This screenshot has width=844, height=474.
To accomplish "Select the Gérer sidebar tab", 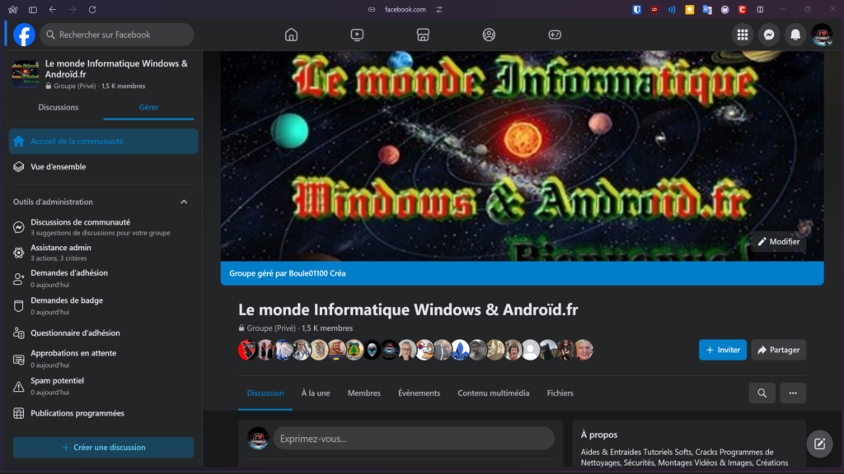I will 148,108.
